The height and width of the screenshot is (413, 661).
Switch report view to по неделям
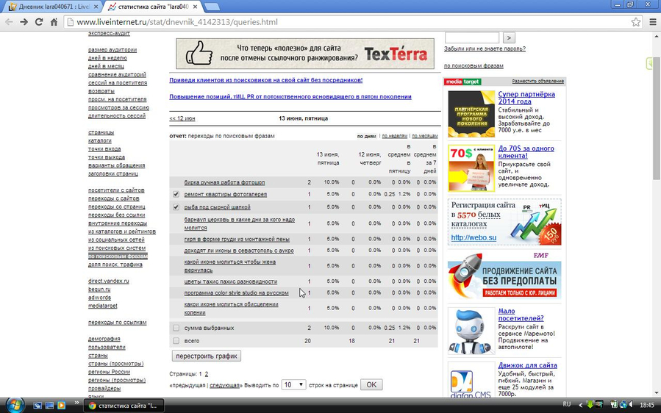tap(395, 136)
